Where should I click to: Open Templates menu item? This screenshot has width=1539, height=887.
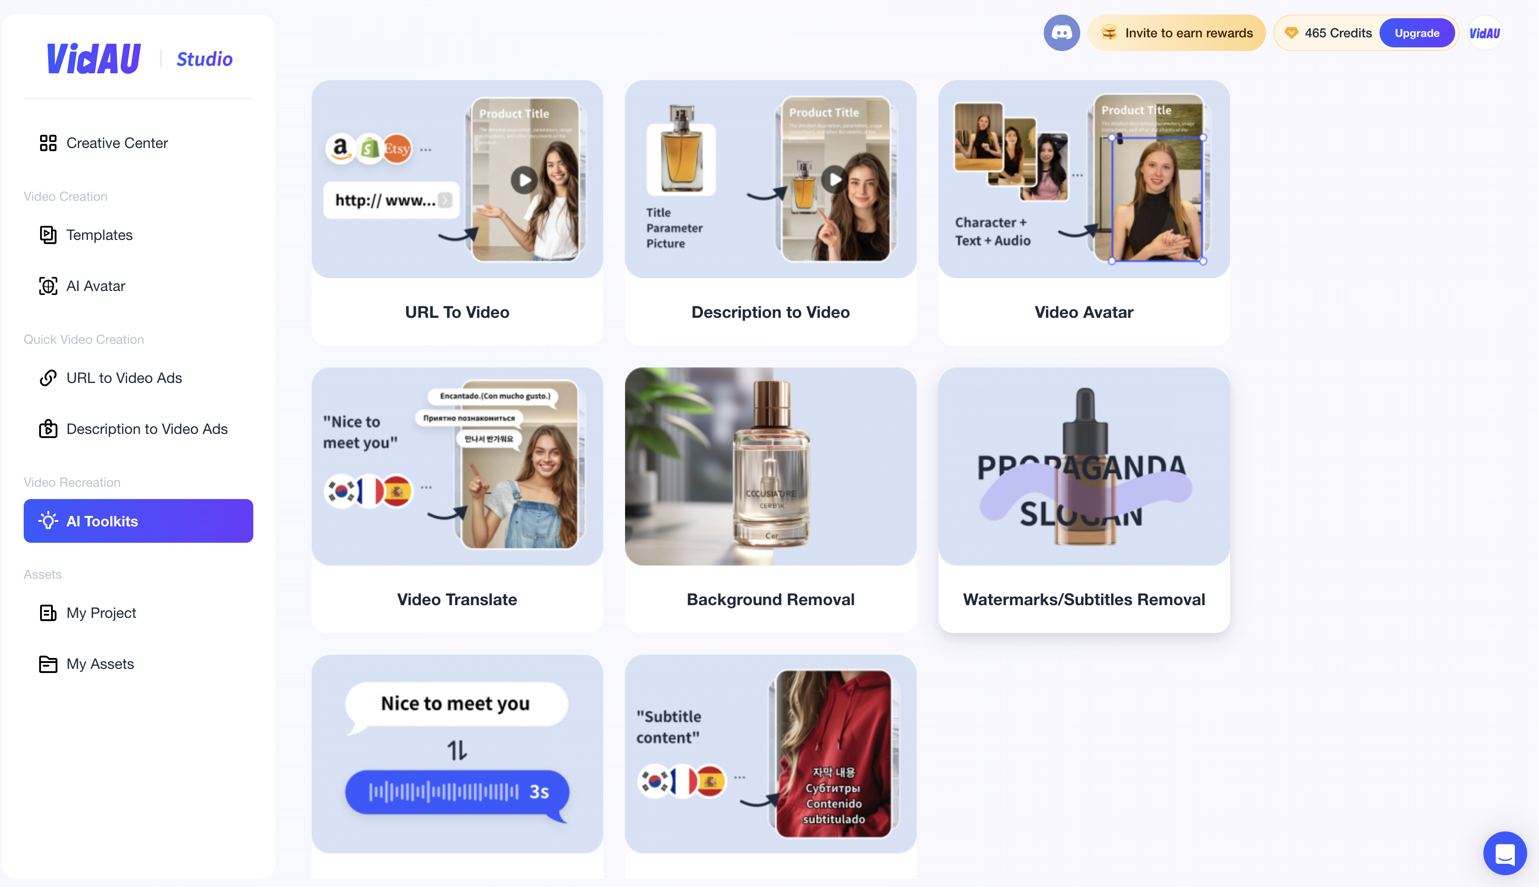(99, 234)
